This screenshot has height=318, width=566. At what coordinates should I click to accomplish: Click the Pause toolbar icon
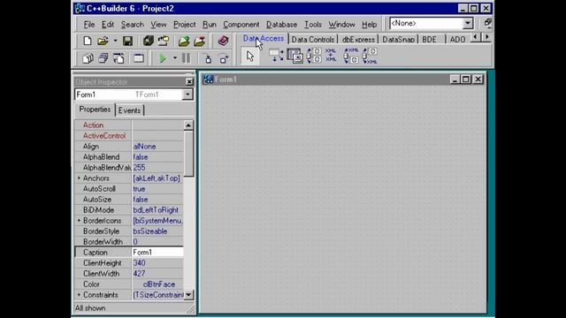coord(187,58)
